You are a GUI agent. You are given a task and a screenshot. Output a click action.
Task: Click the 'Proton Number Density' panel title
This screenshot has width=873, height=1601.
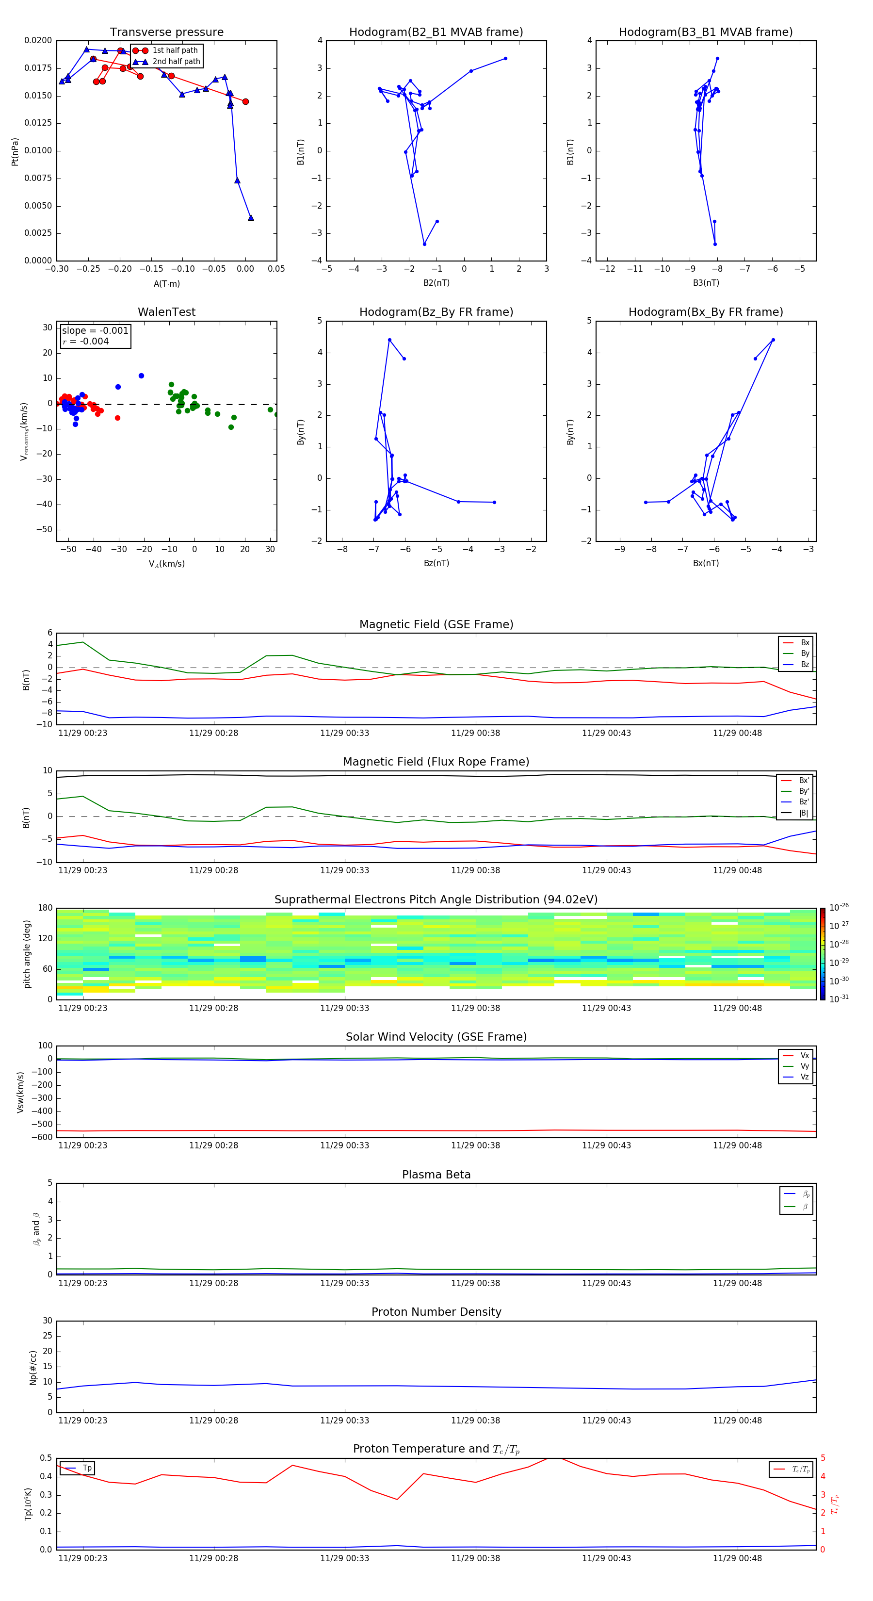tap(436, 1312)
